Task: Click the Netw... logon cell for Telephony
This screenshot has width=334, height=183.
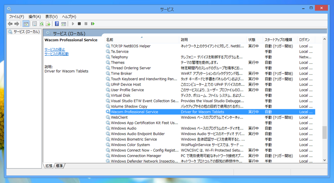Action: tap(305, 57)
